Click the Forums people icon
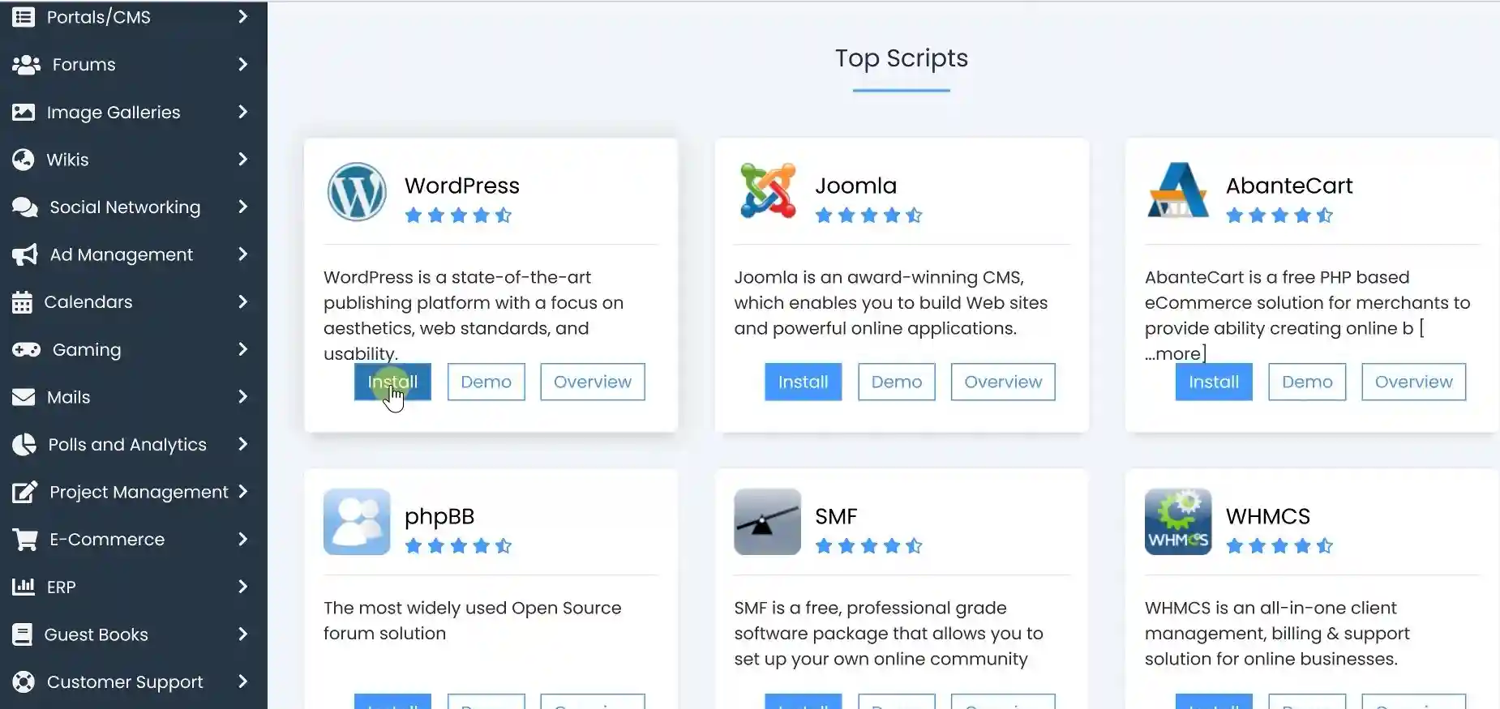 click(26, 65)
